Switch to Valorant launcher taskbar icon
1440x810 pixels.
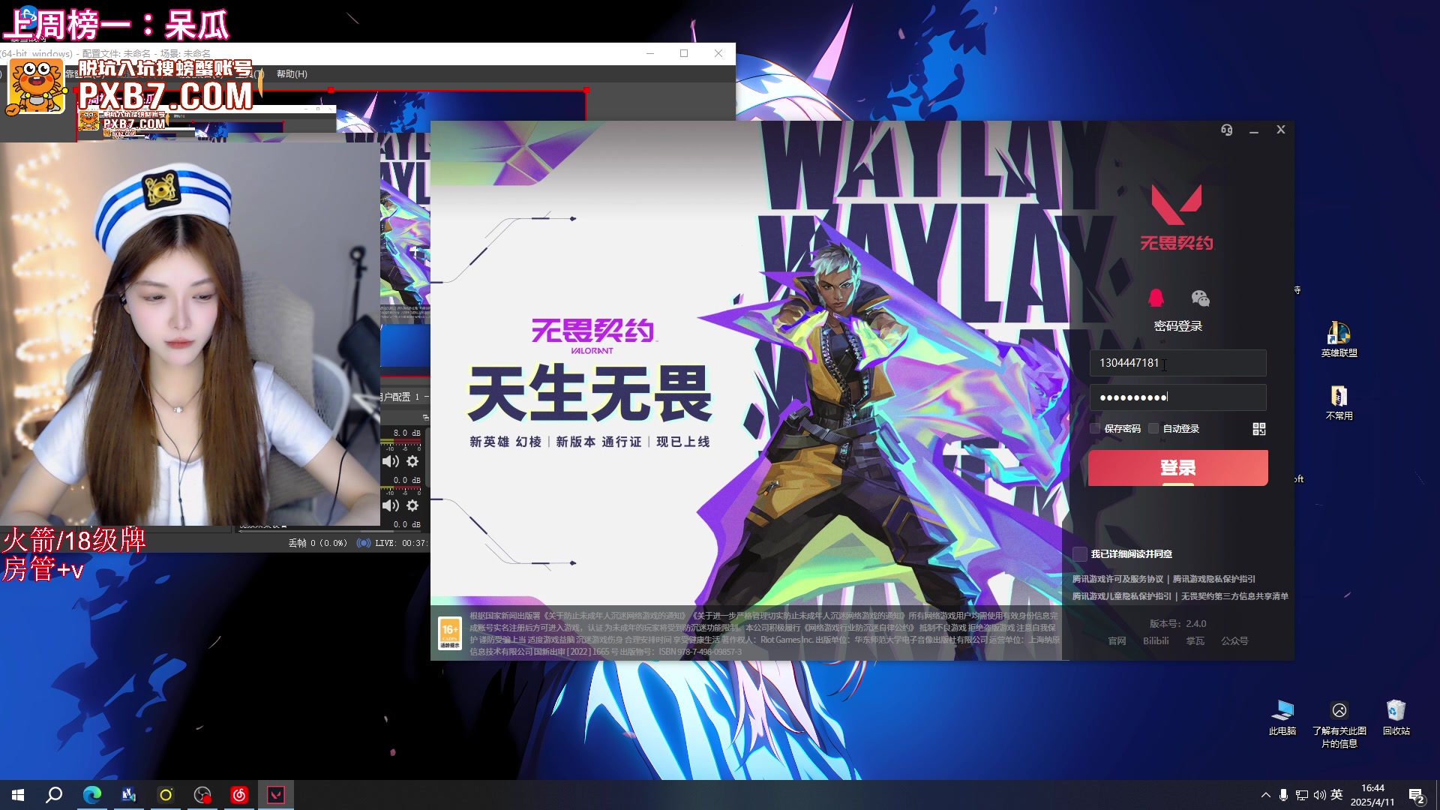point(276,795)
